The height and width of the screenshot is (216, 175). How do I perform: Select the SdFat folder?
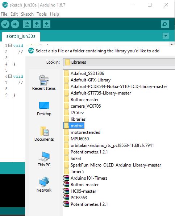[72, 159]
